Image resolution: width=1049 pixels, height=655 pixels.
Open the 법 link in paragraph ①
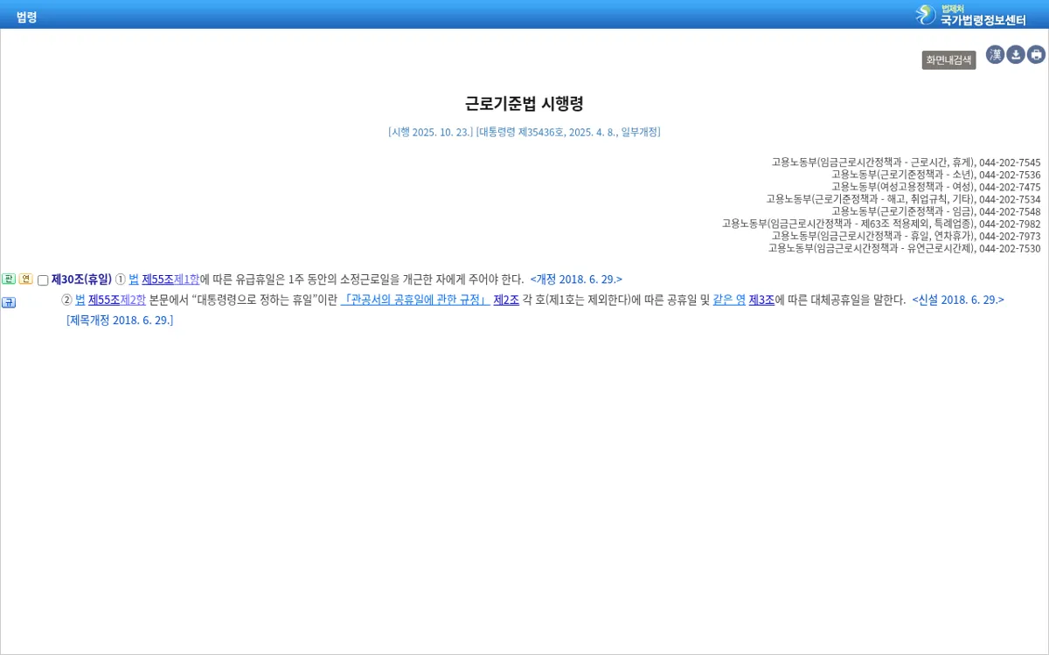134,279
